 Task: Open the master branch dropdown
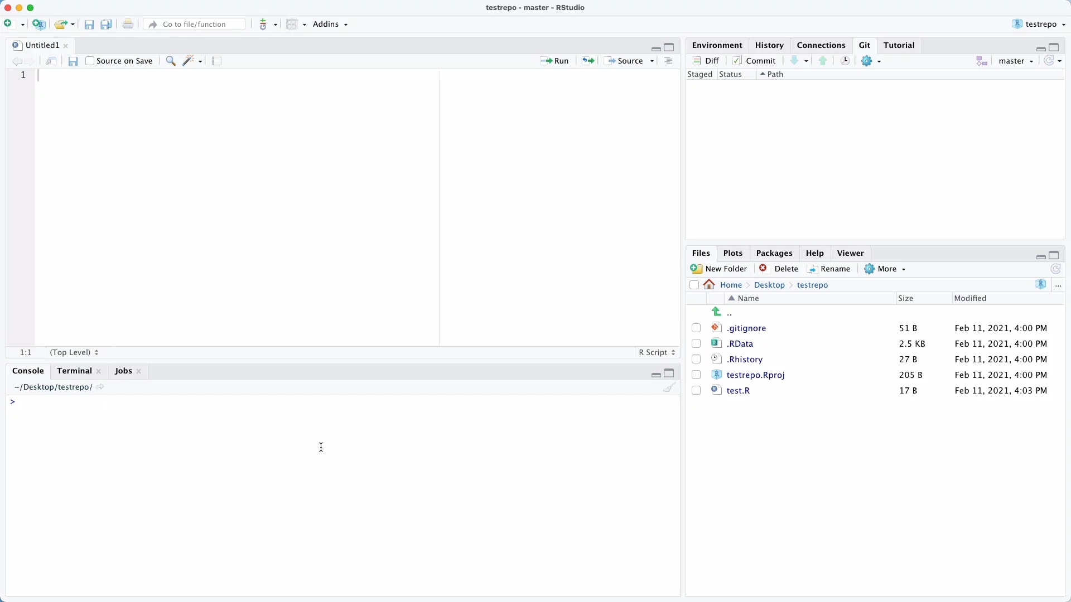[1016, 61]
